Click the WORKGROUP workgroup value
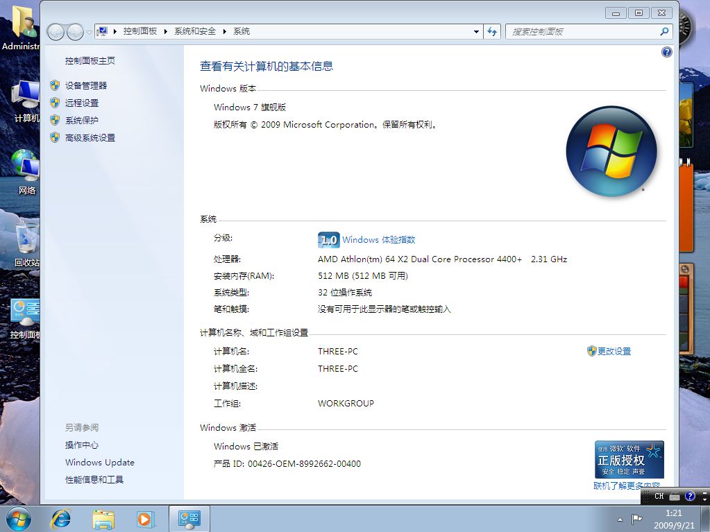The image size is (710, 532). pos(346,404)
